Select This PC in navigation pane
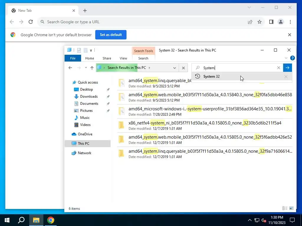 coord(88,144)
